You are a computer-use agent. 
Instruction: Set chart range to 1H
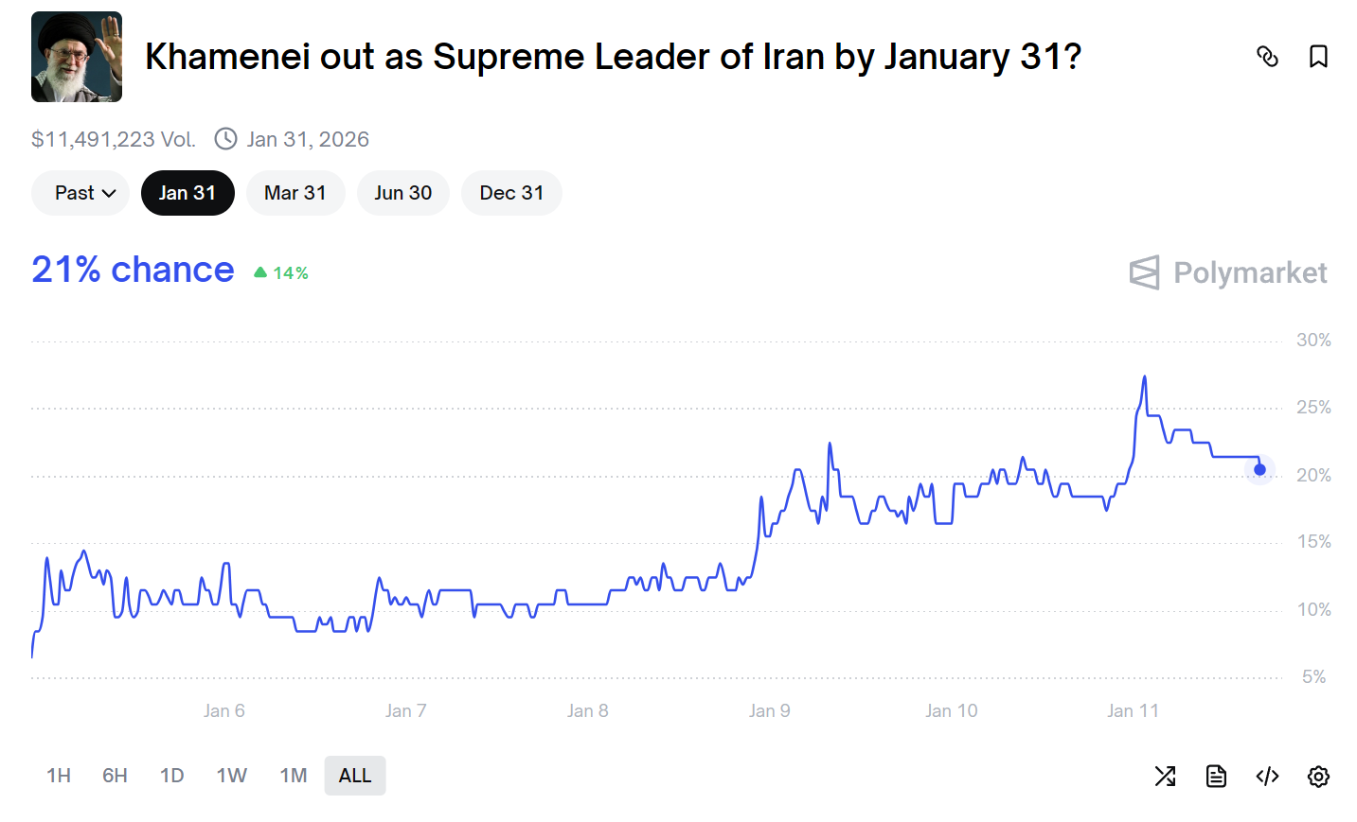click(x=59, y=776)
